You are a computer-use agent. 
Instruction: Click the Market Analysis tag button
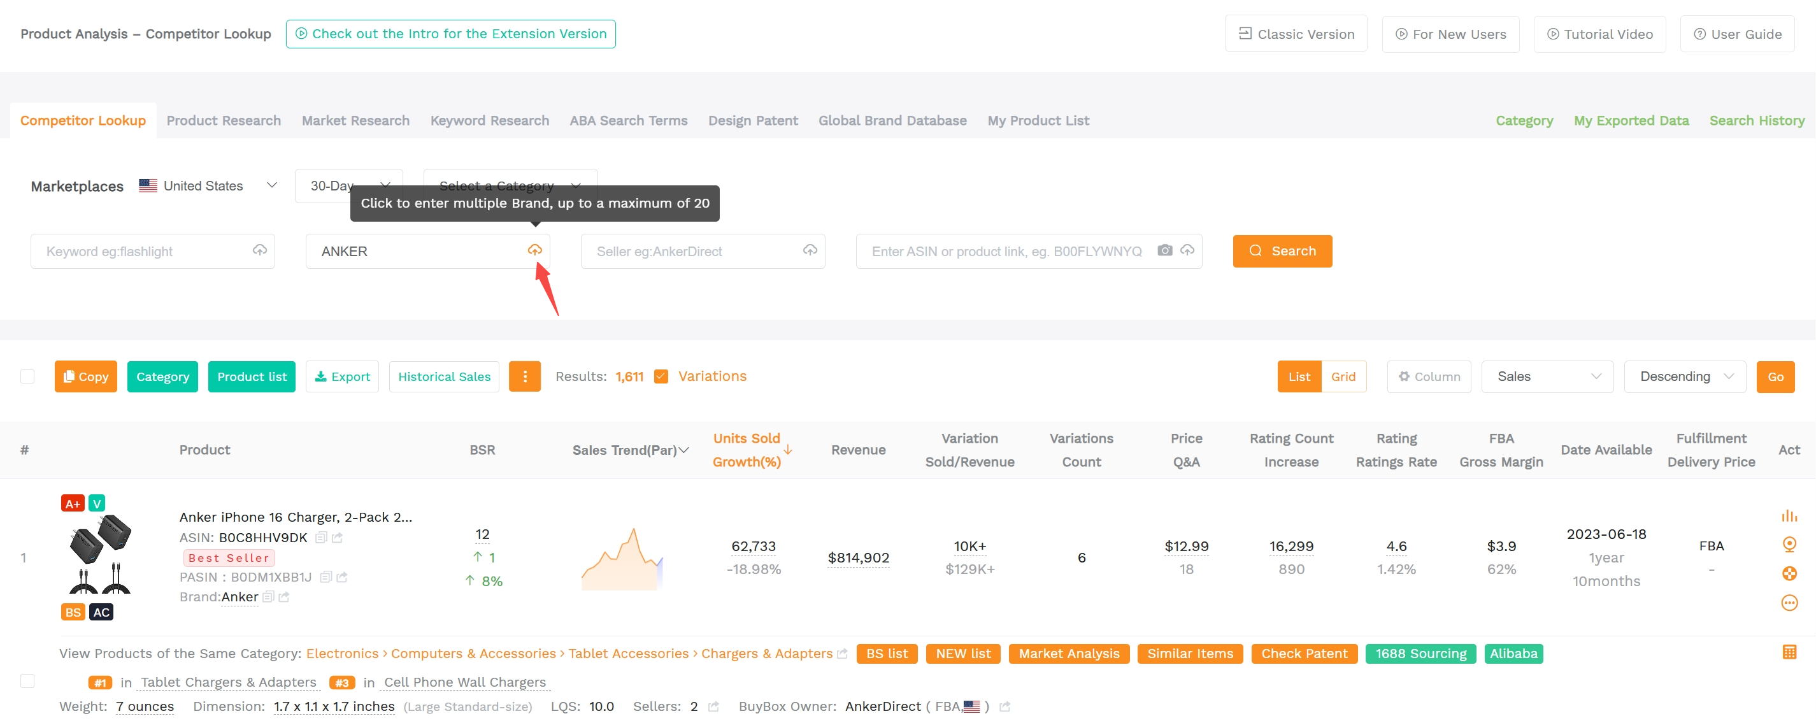click(x=1069, y=654)
